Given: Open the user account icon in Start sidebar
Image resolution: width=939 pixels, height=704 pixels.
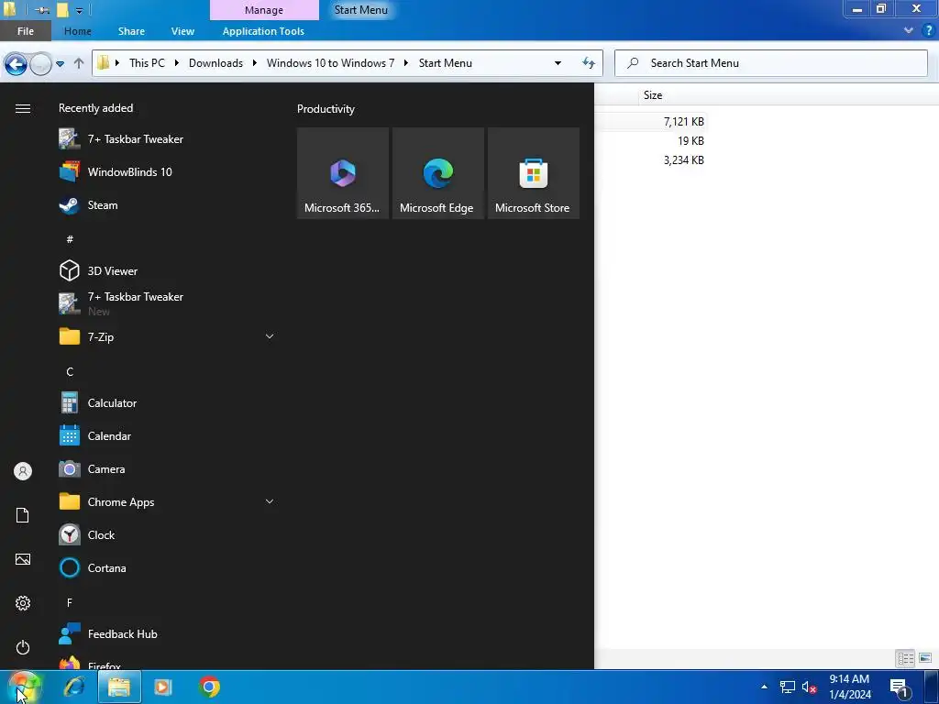Looking at the screenshot, I should tap(23, 471).
